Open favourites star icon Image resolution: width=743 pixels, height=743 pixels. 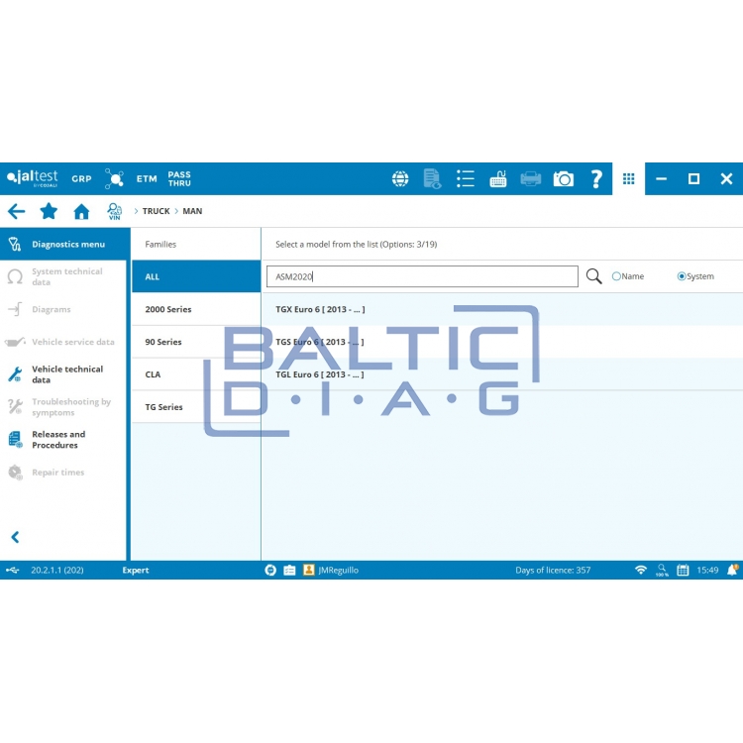[x=49, y=211]
